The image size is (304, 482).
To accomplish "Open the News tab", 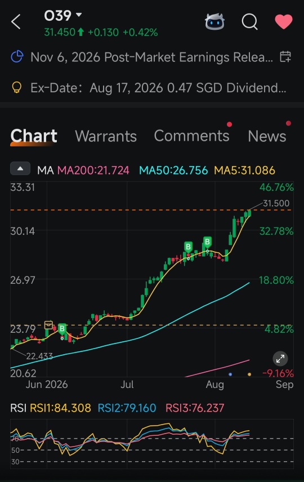I will tap(267, 136).
